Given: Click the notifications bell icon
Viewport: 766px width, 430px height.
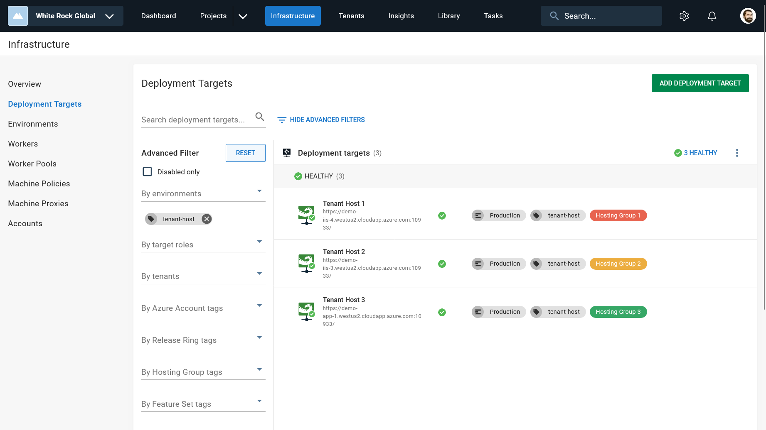Looking at the screenshot, I should tap(712, 16).
